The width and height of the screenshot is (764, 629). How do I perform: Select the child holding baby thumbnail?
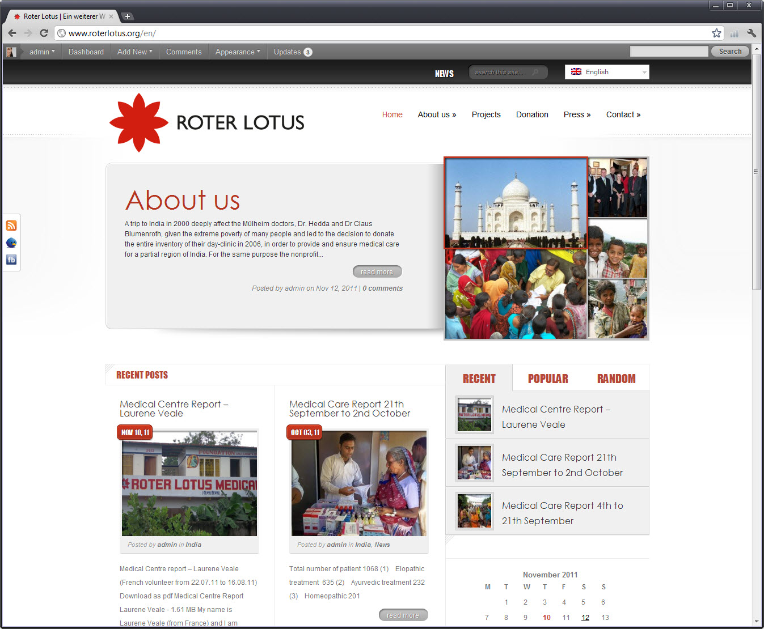click(618, 309)
